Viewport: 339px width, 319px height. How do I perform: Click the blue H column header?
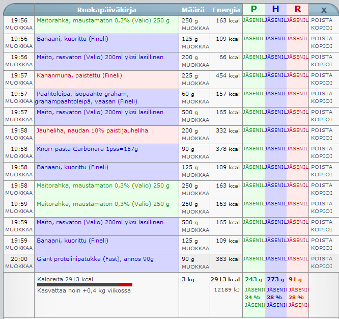click(x=275, y=9)
